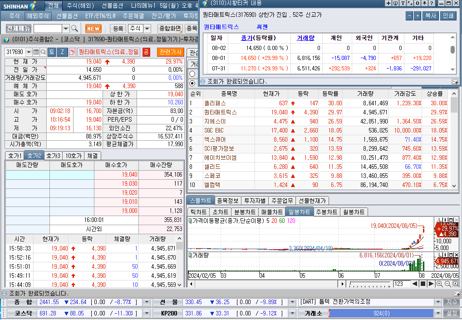Click the T font icon in ticker title bar

pos(403,4)
